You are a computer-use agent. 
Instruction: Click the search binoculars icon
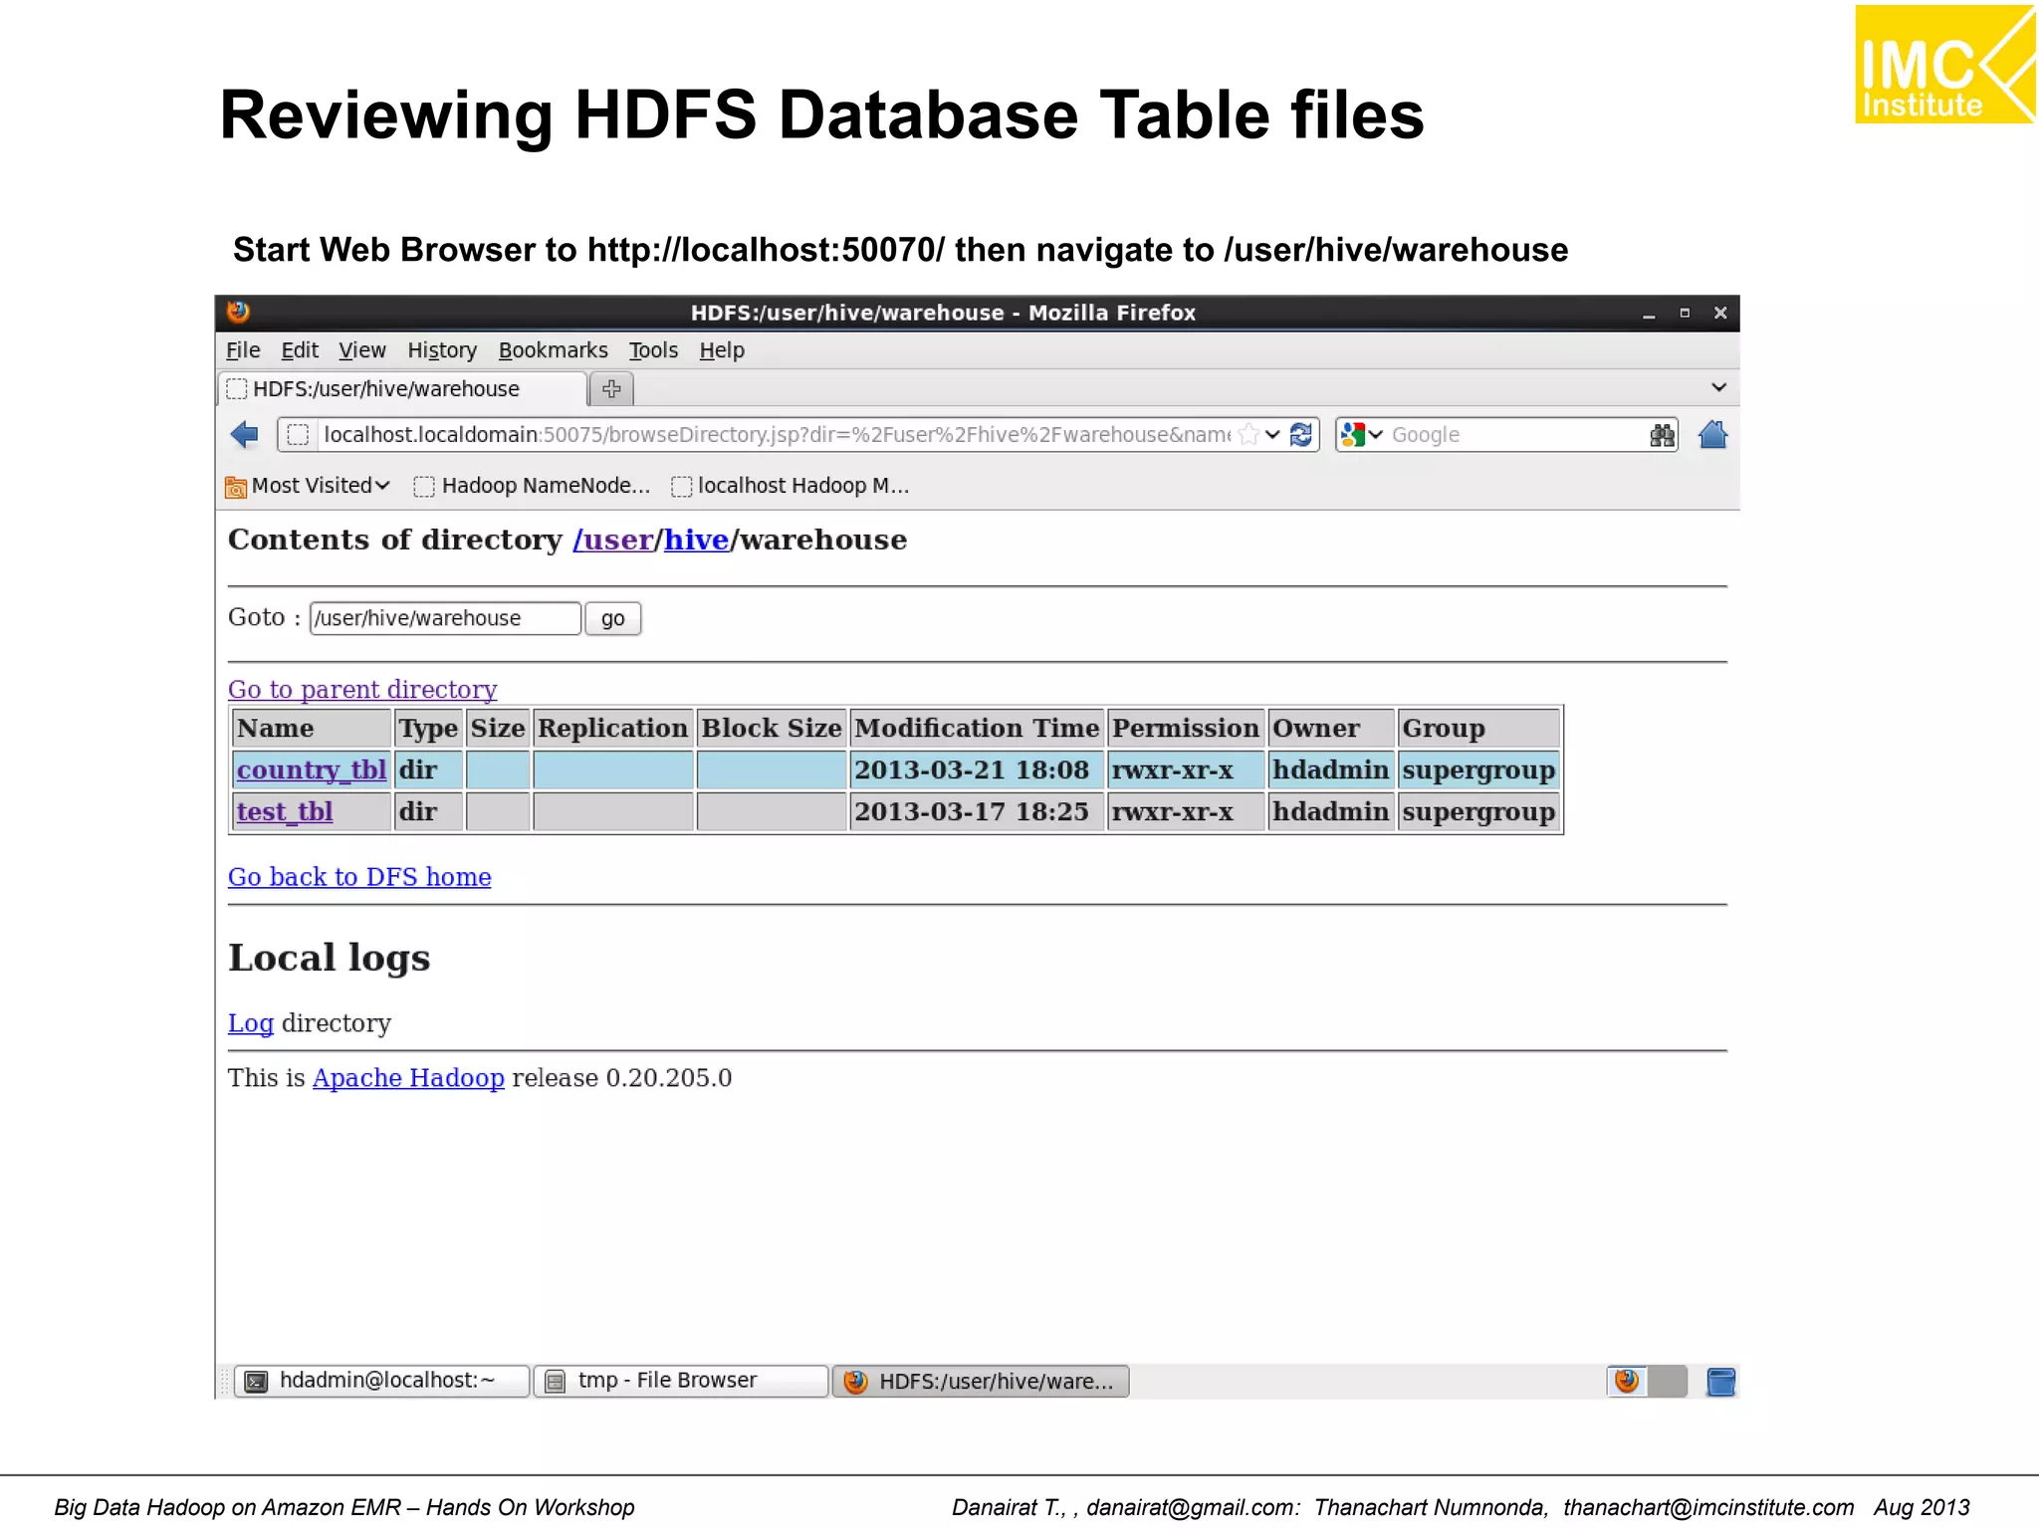tap(1662, 435)
